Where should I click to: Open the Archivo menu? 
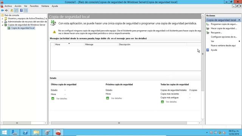8,6
